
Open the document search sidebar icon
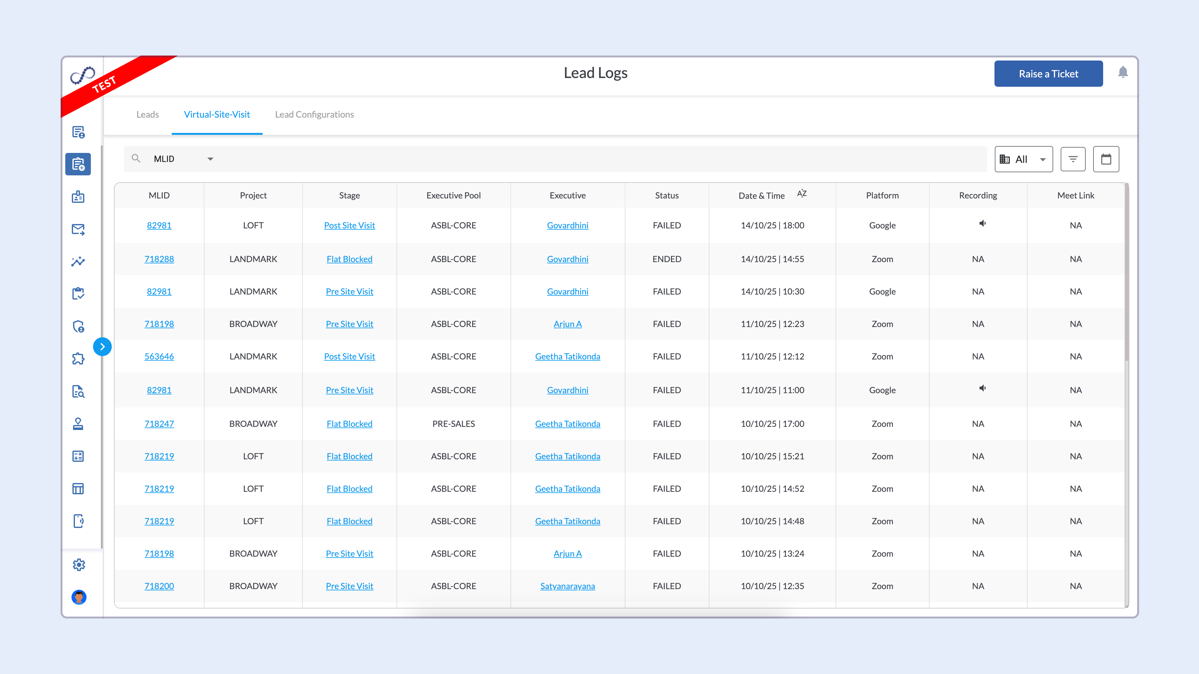78,392
